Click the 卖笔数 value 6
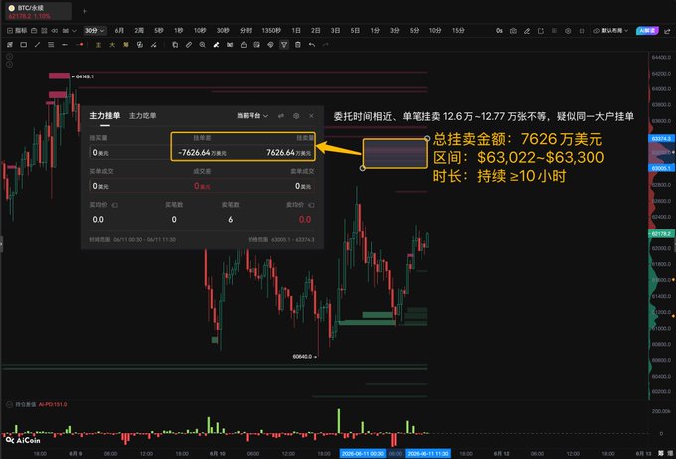676x459 pixels. (x=231, y=220)
